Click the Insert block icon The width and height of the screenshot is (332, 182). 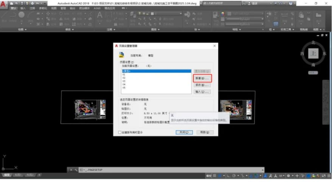[x=187, y=14]
